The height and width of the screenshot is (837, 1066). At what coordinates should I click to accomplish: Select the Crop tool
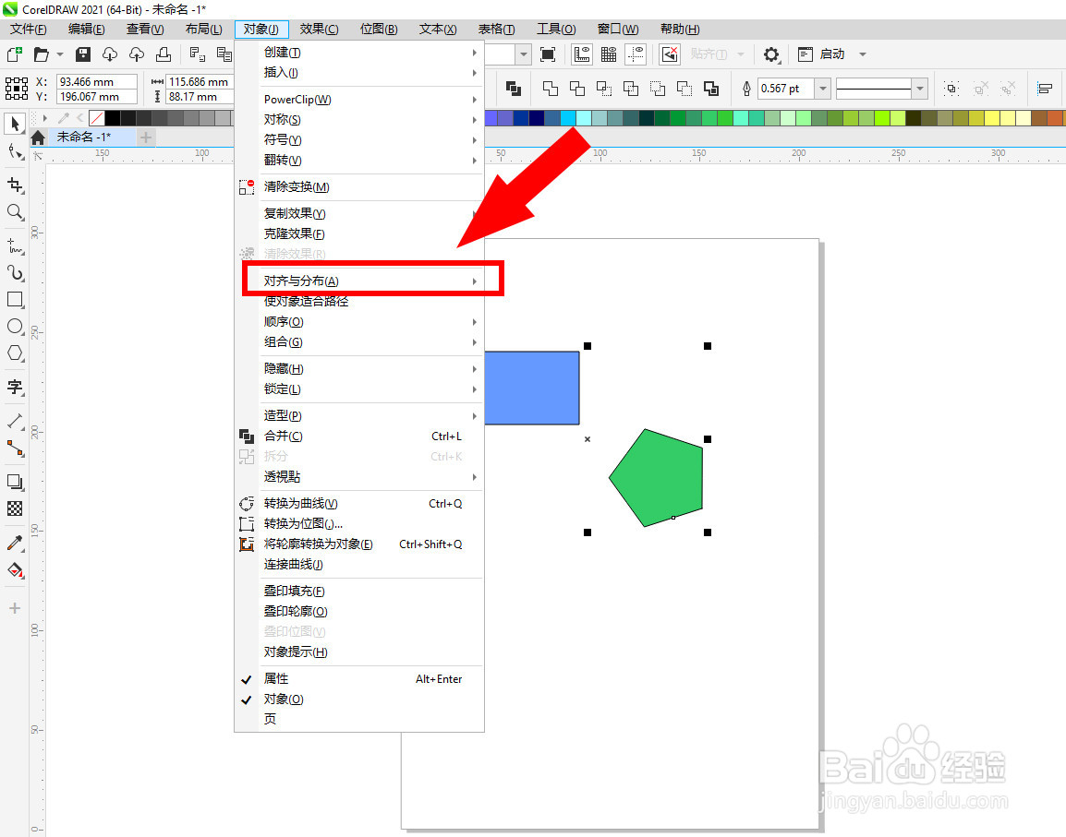click(14, 185)
